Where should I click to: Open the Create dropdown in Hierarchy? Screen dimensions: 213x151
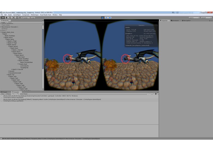pyautogui.click(x=4, y=22)
